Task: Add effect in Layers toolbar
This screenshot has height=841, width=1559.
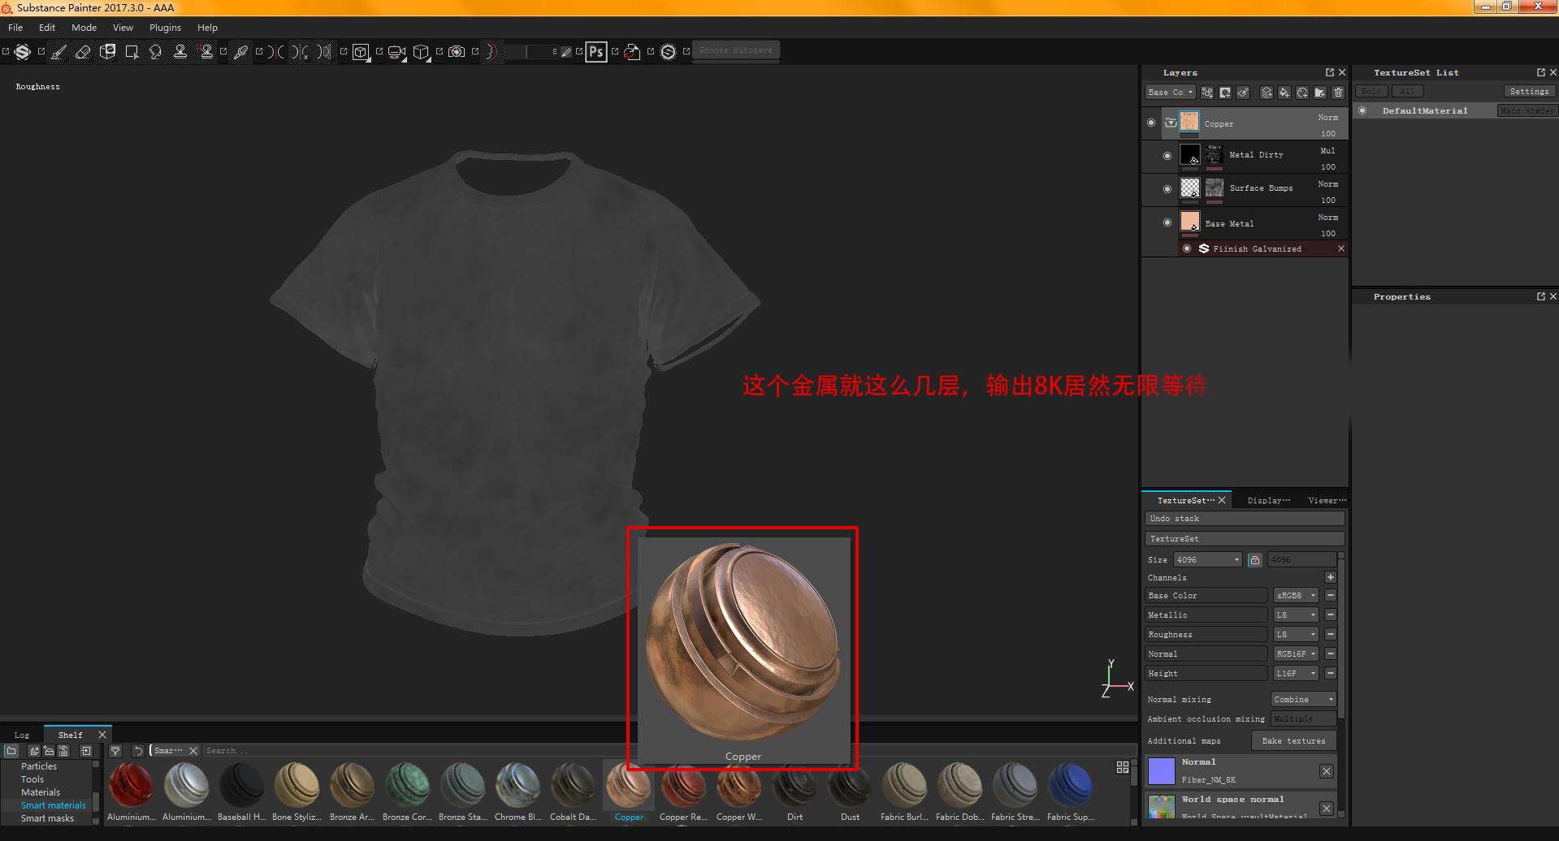Action: (x=1207, y=93)
